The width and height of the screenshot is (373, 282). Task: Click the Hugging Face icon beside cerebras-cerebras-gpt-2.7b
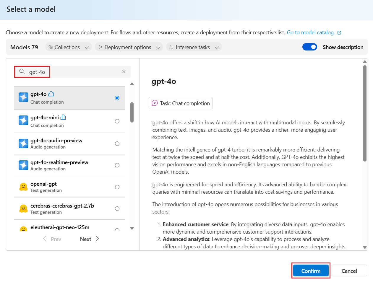[23, 208]
